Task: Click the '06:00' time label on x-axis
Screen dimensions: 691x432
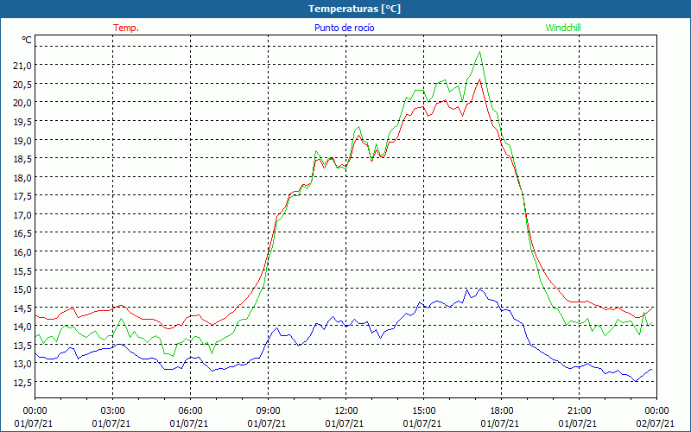Action: pos(190,410)
